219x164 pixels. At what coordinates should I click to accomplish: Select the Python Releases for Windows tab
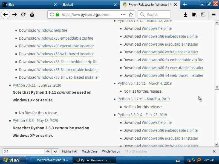pyautogui.click(x=150, y=5)
